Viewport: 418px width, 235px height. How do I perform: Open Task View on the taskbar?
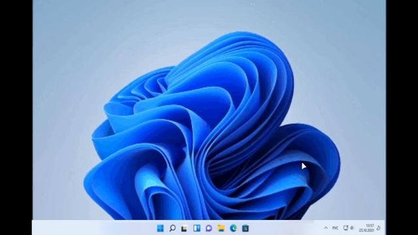pyautogui.click(x=184, y=228)
